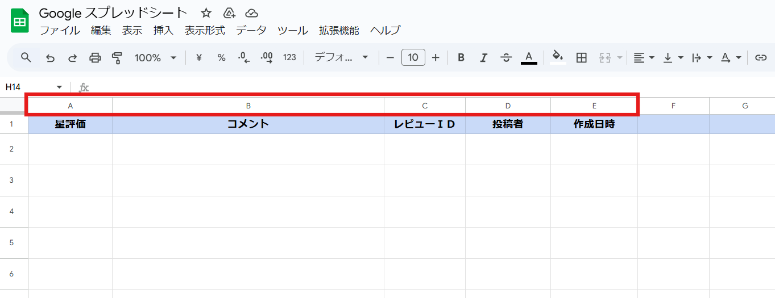The image size is (775, 298).
Task: Star this spreadsheet document
Action: 206,13
